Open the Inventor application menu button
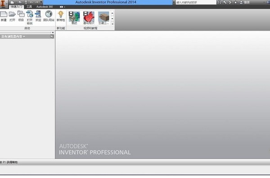 pos(3,4)
